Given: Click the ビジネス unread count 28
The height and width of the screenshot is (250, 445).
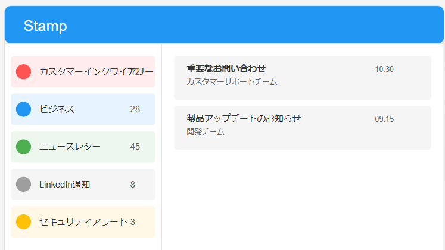Looking at the screenshot, I should (135, 109).
